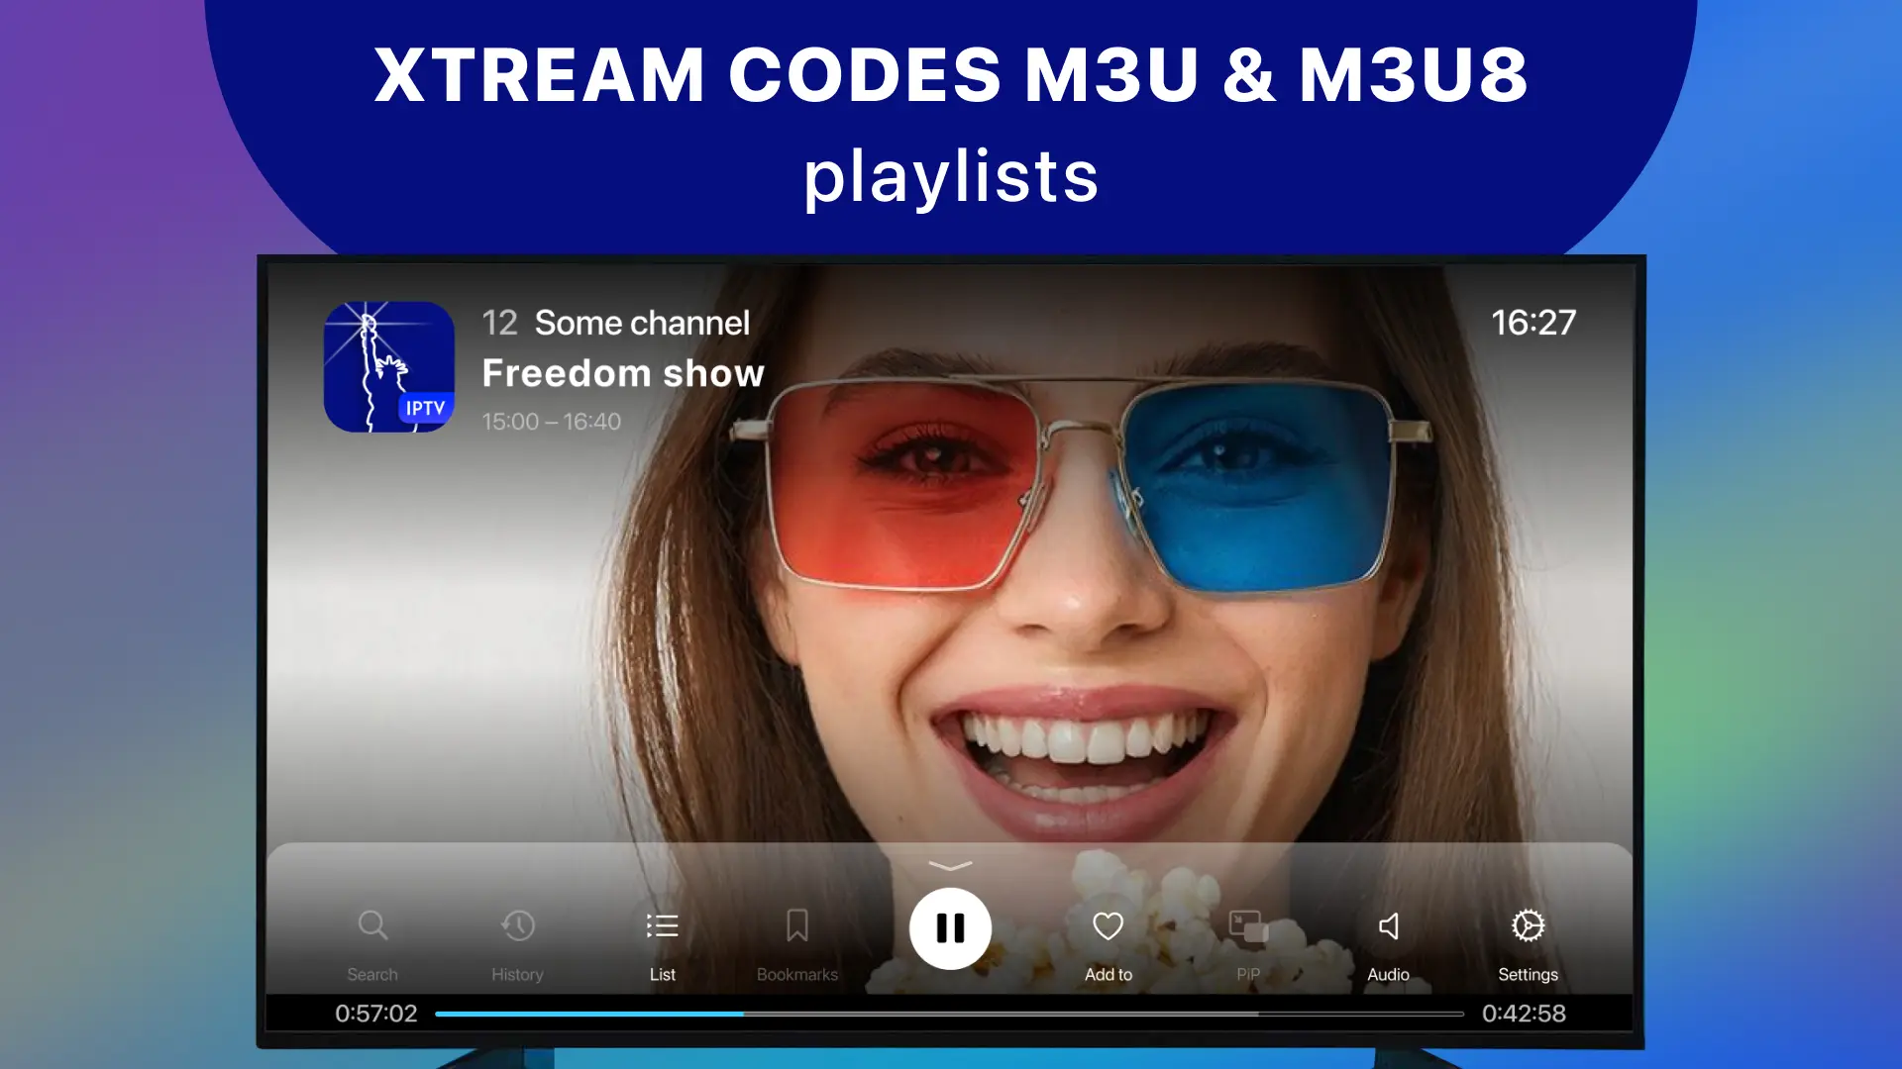Click the IPTV channel logo thumbnail
Image resolution: width=1902 pixels, height=1069 pixels.
coord(389,367)
